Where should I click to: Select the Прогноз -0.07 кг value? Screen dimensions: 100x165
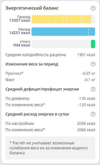[88, 73]
